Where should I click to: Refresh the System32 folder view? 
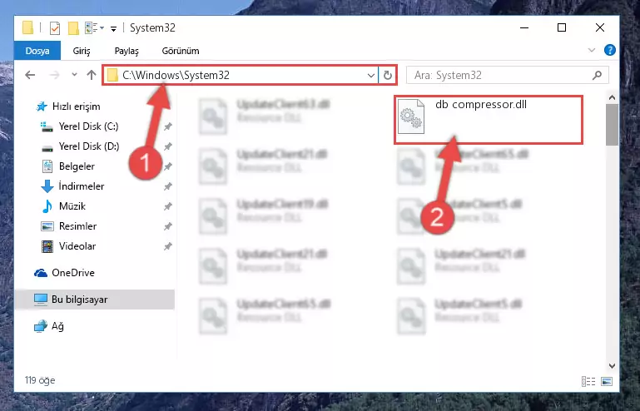click(x=387, y=75)
